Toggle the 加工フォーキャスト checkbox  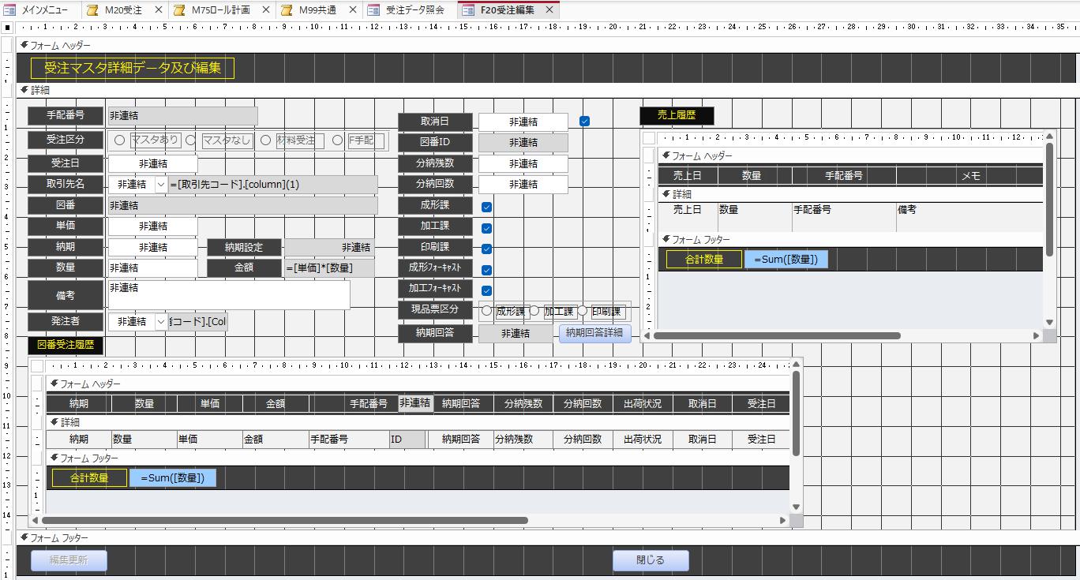(x=486, y=290)
